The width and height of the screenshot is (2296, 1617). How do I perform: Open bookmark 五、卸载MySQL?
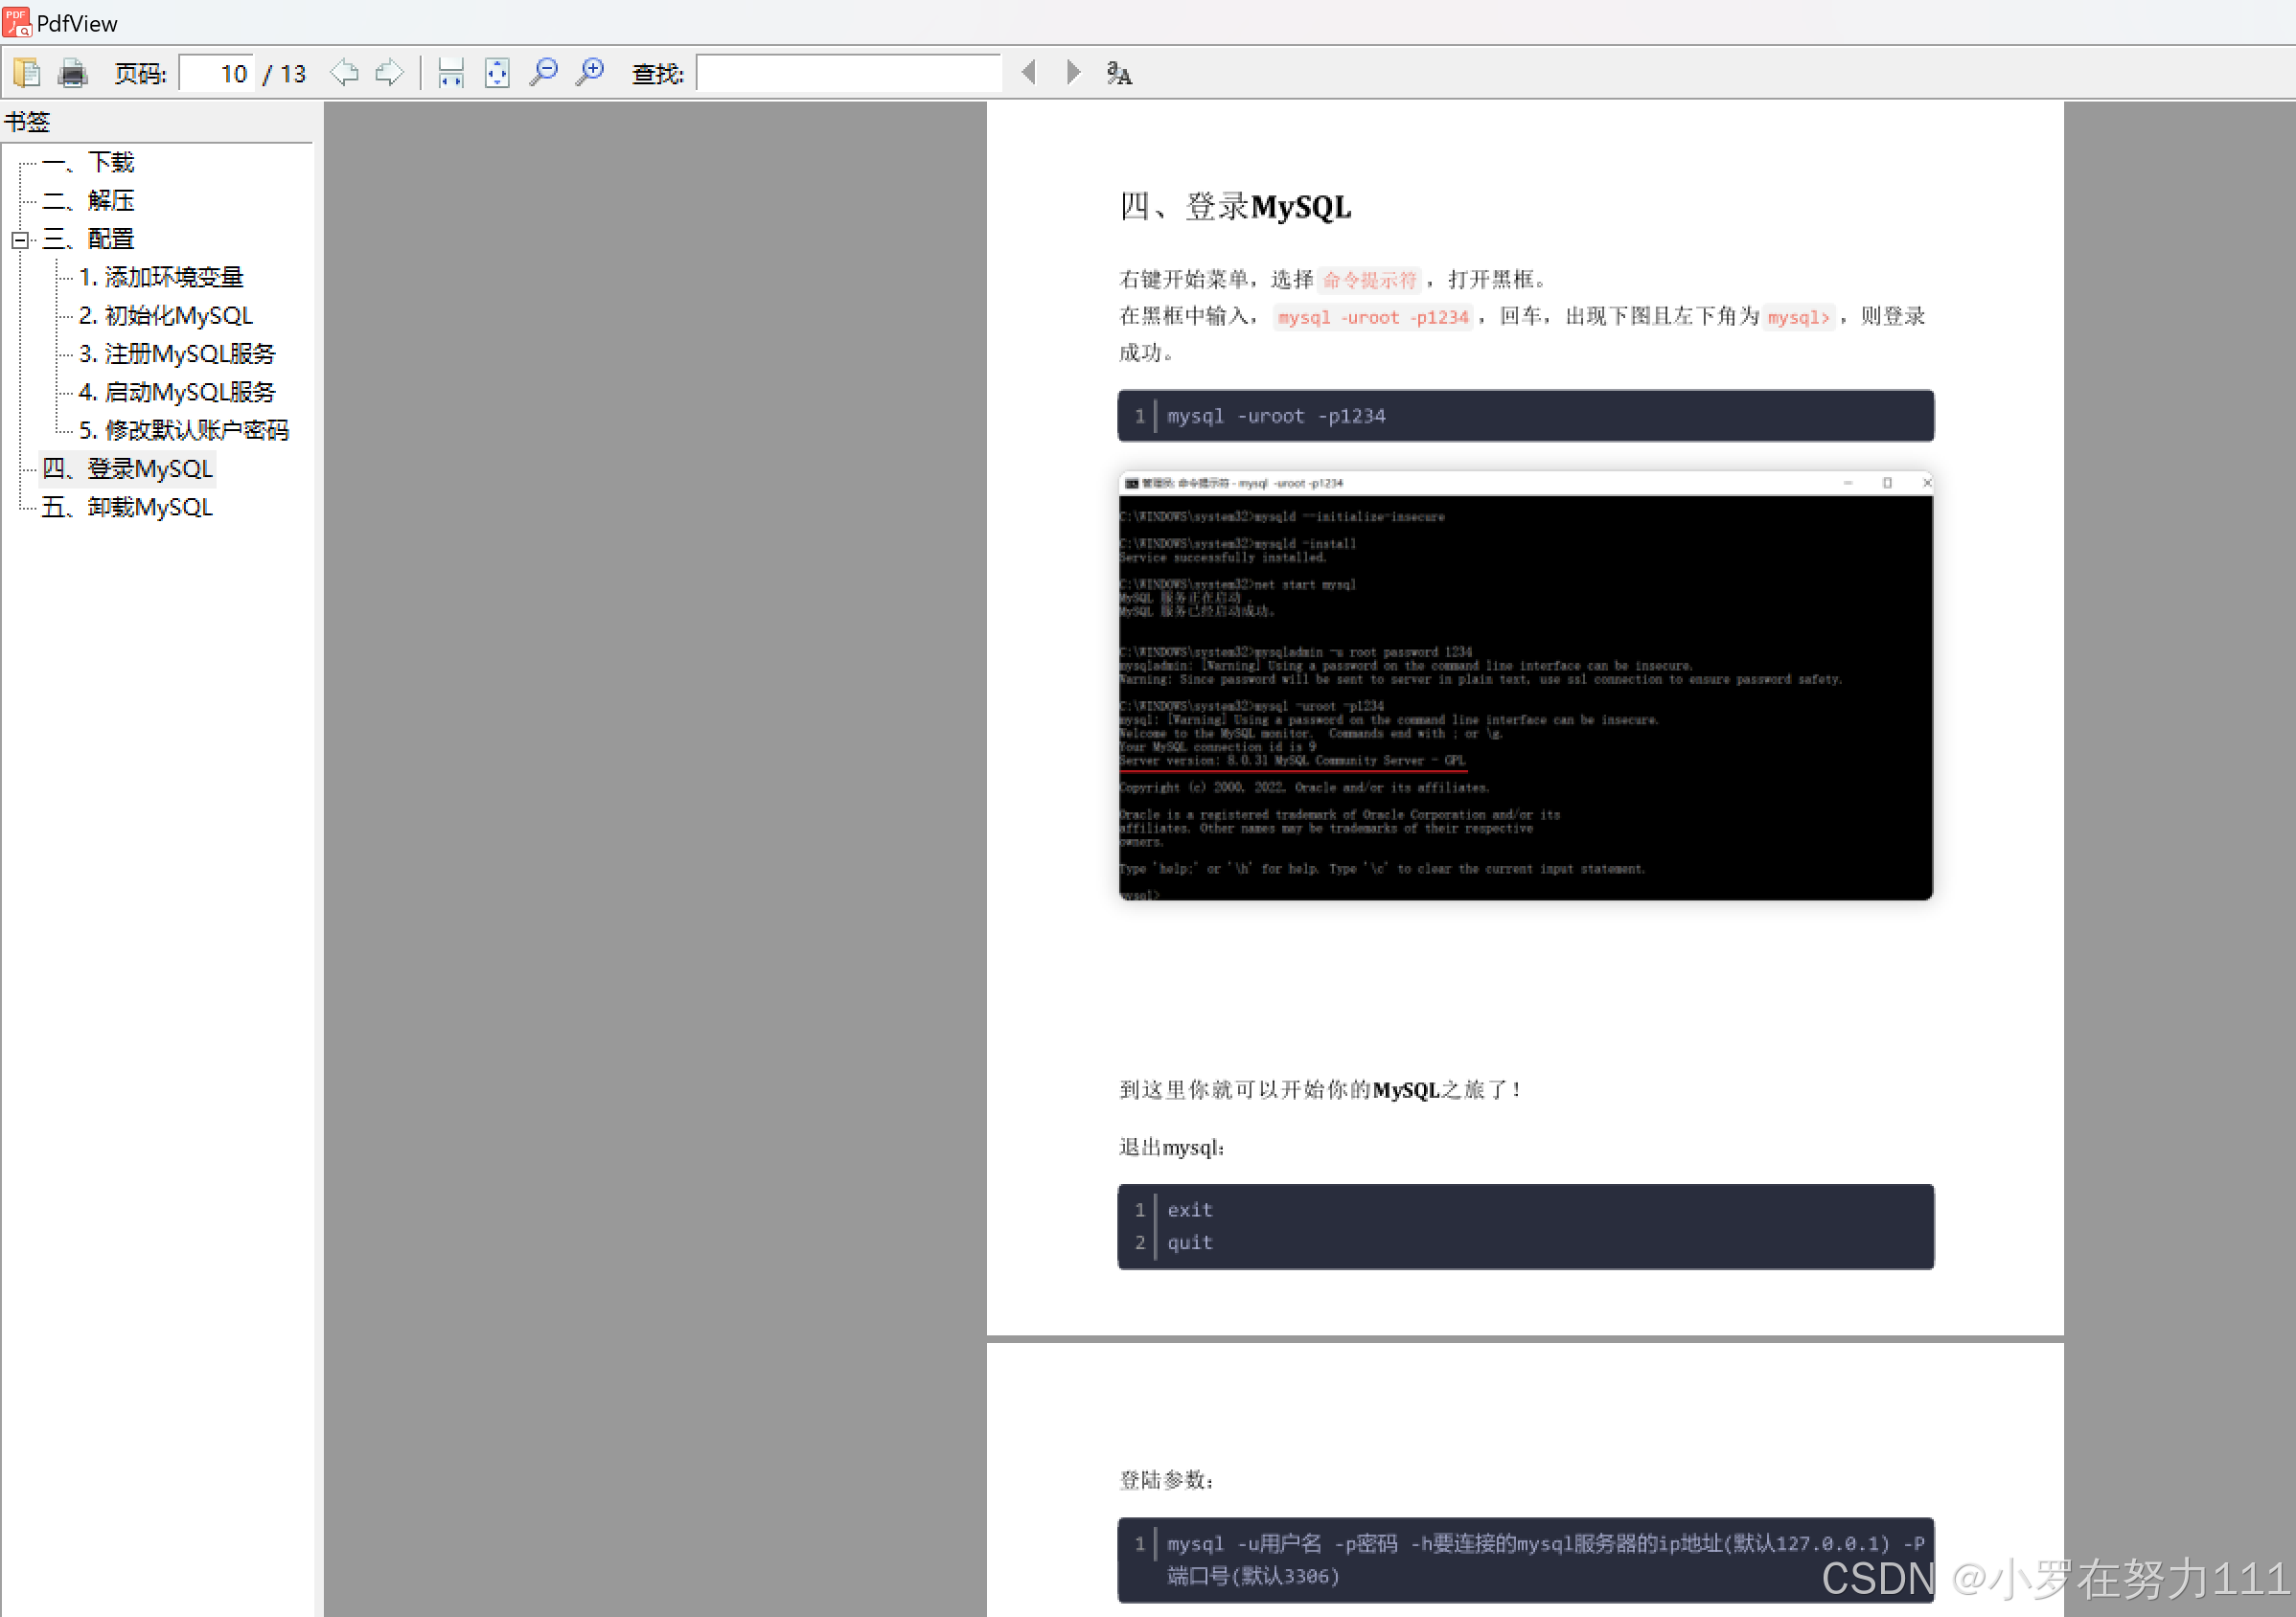click(127, 508)
